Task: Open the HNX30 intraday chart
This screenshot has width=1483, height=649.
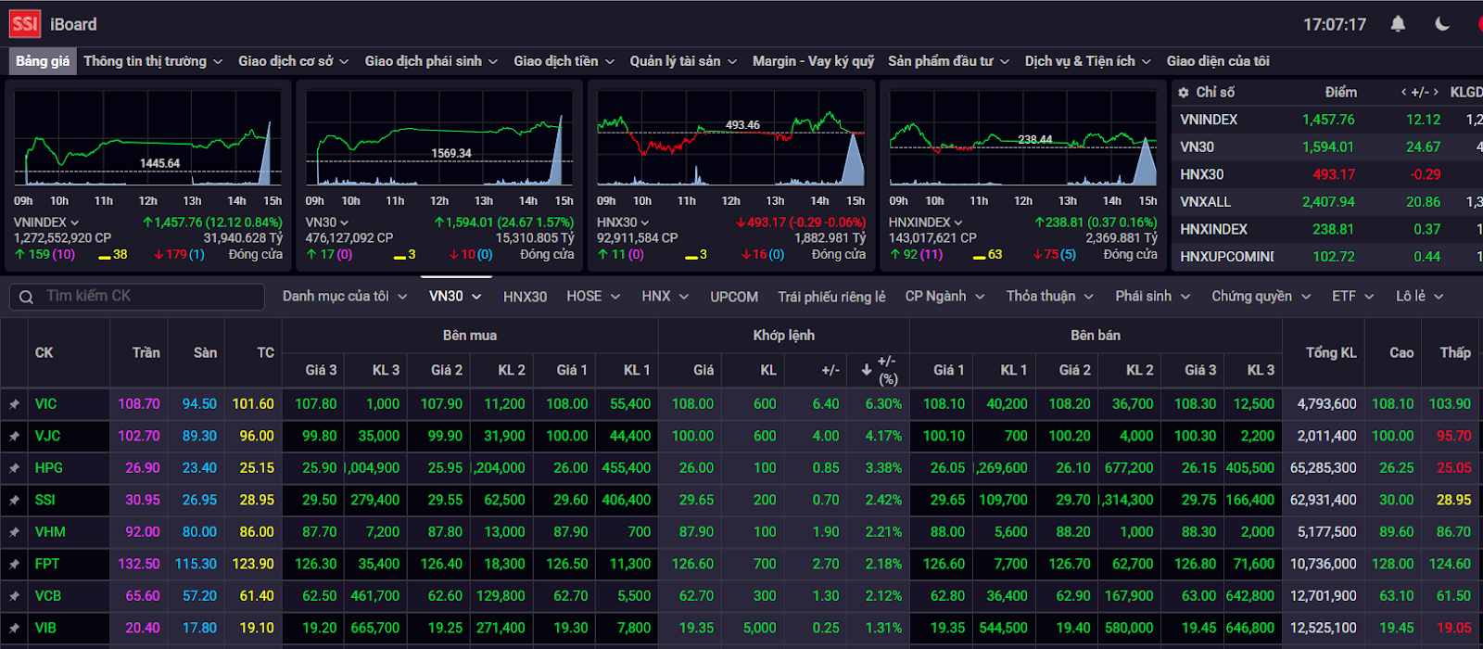Action: click(x=730, y=139)
